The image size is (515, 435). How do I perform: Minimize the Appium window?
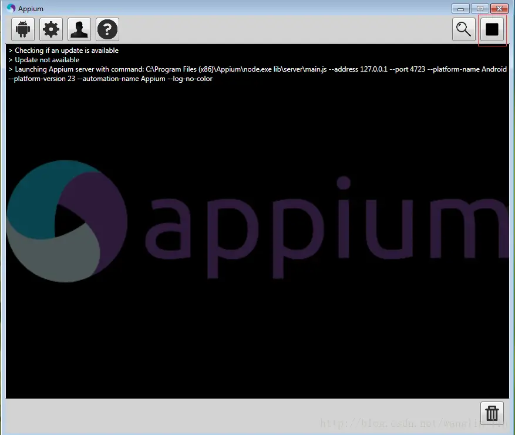460,9
